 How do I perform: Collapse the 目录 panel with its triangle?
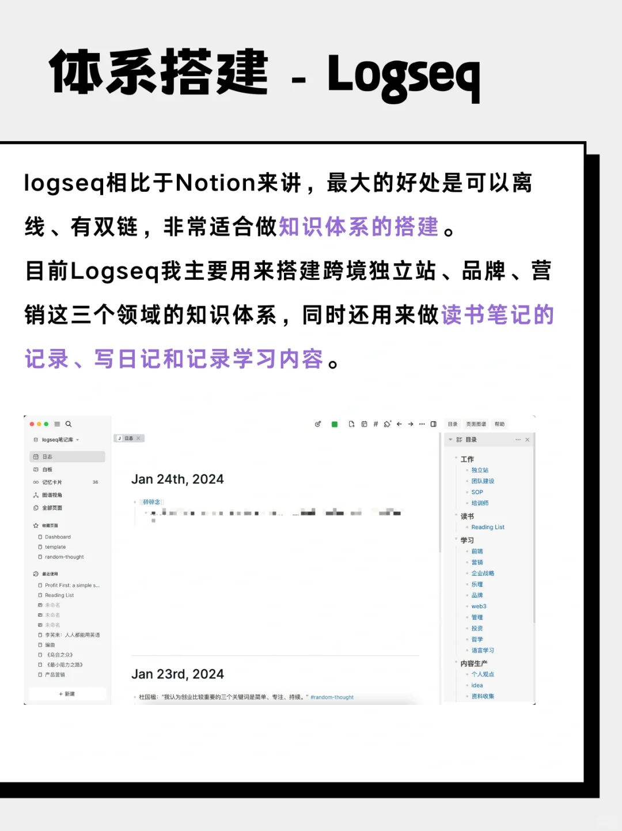tap(450, 439)
